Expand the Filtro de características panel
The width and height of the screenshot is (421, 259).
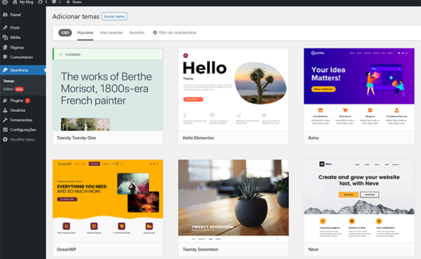pos(175,33)
